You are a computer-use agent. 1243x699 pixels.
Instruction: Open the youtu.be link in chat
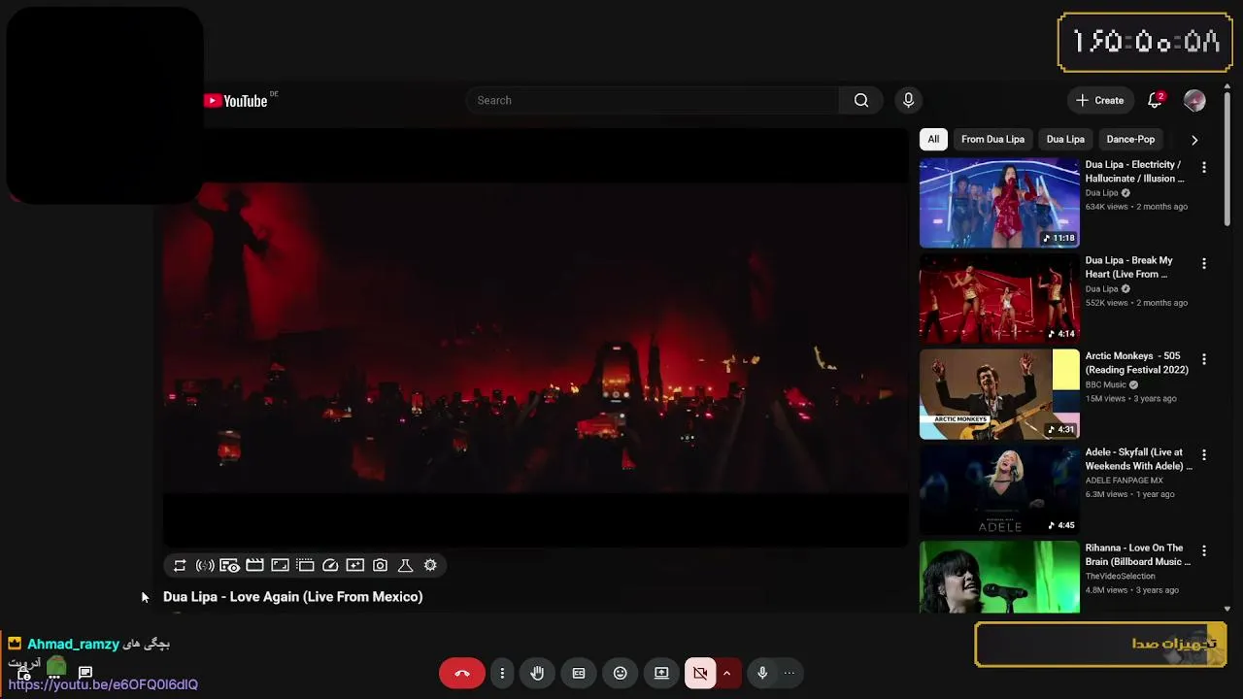103,684
